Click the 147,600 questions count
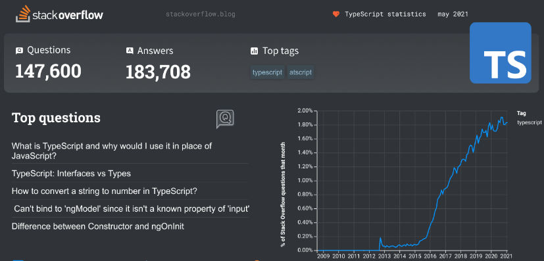The image size is (544, 261). (x=48, y=71)
